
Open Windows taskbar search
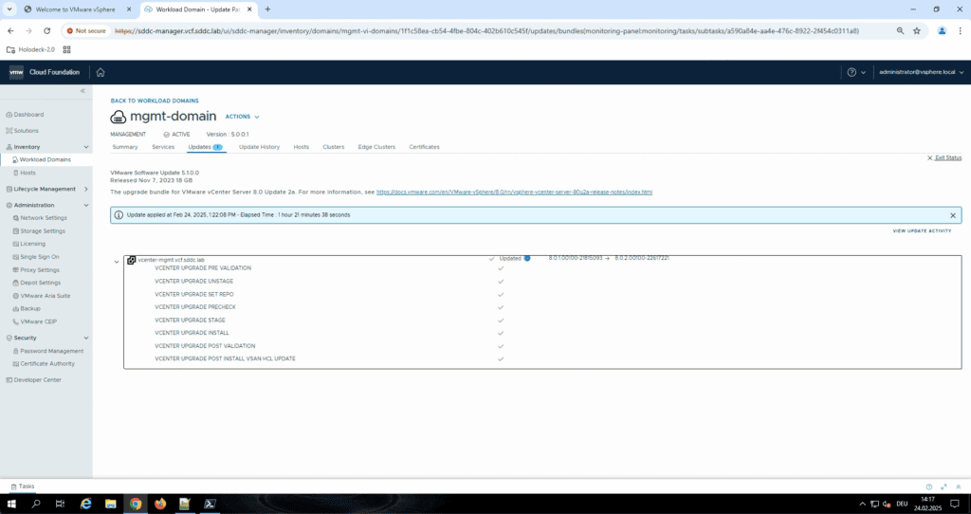pyautogui.click(x=36, y=505)
